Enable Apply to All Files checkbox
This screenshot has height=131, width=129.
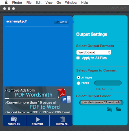pos(78,58)
